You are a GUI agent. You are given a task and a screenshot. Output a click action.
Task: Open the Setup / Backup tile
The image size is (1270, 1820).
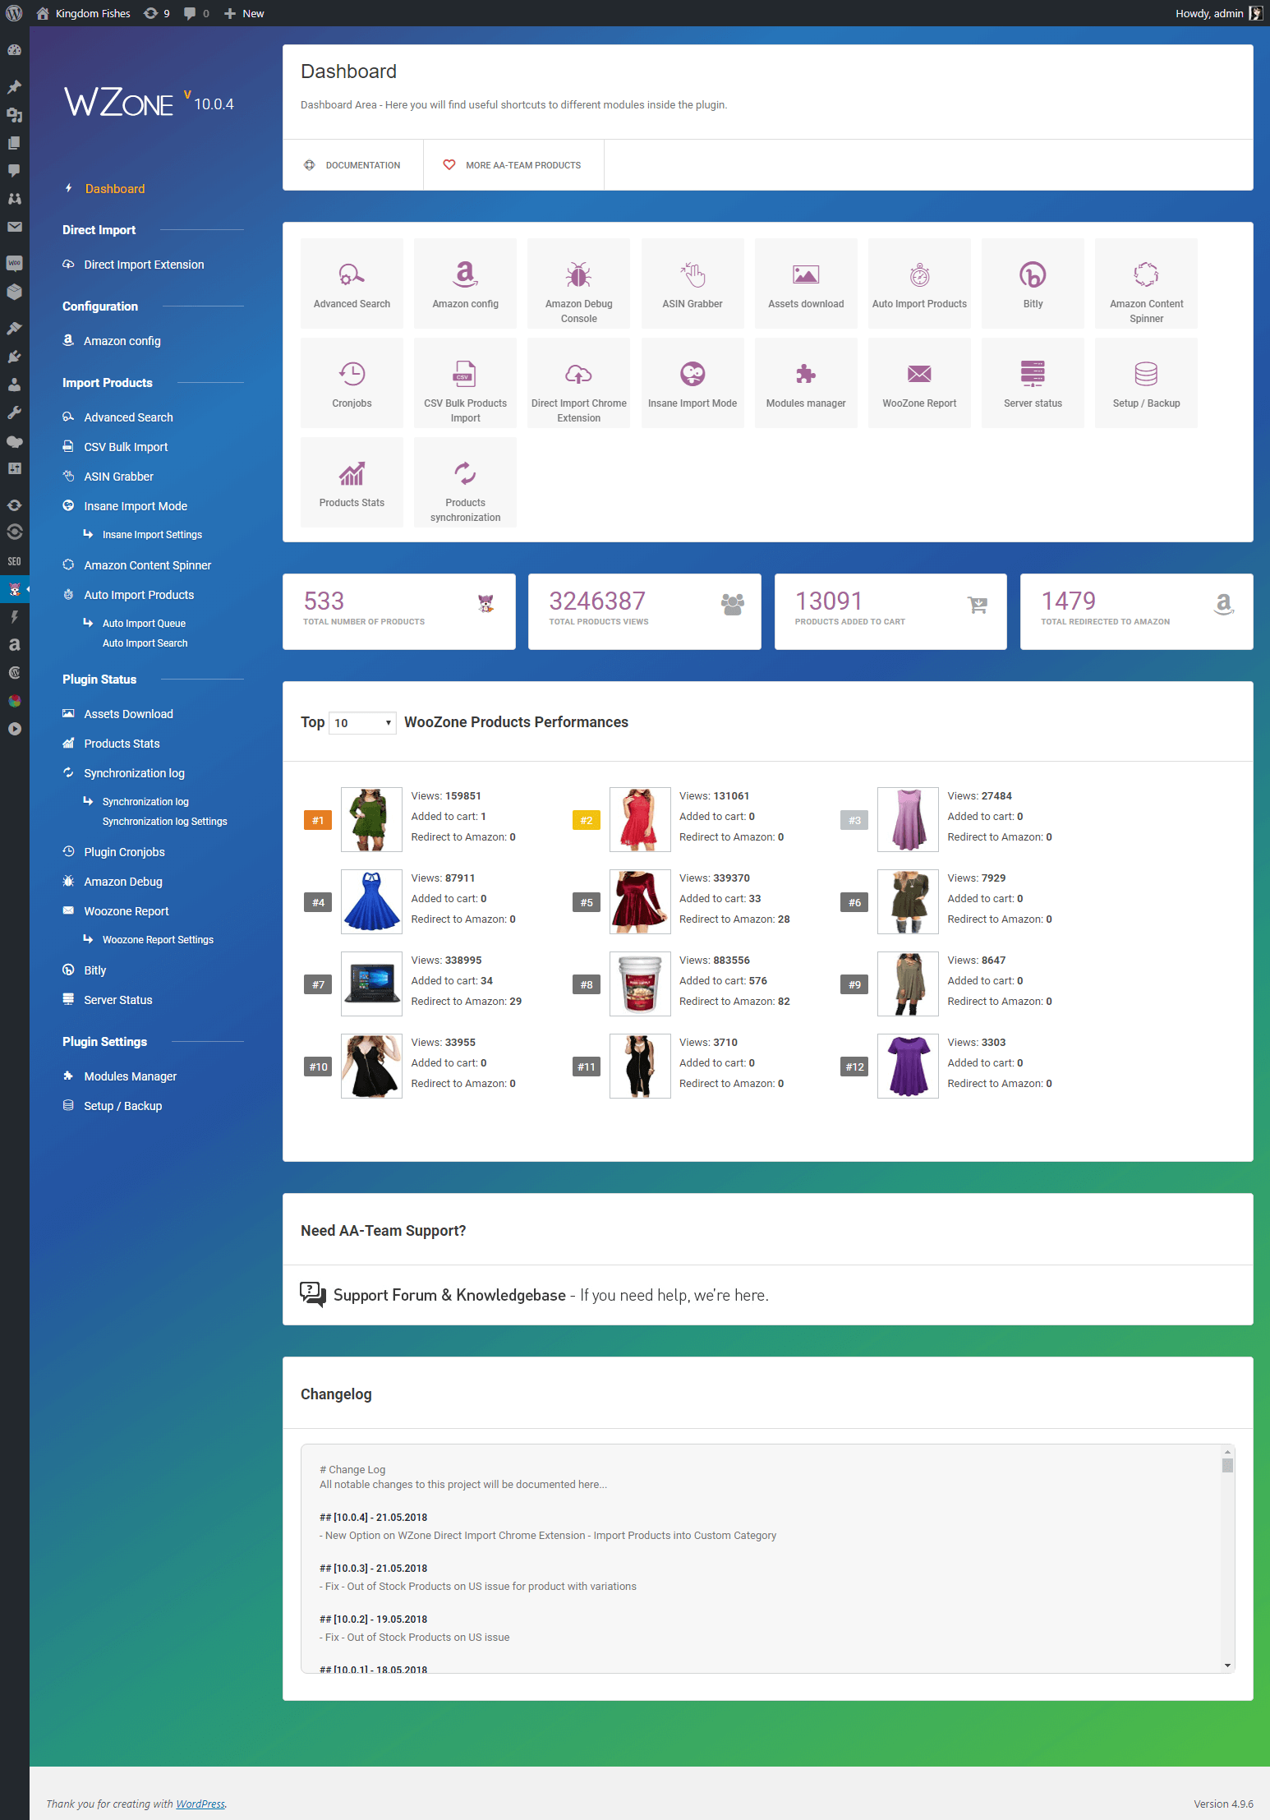click(x=1146, y=383)
